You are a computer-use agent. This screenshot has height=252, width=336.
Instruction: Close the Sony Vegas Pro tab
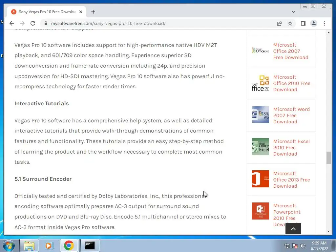[81, 12]
